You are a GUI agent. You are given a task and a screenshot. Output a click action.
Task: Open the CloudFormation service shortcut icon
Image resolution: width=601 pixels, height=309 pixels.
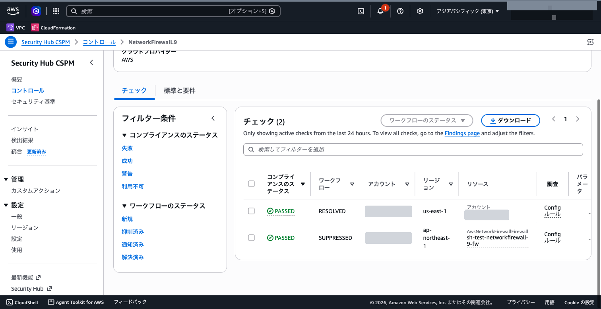click(x=35, y=27)
